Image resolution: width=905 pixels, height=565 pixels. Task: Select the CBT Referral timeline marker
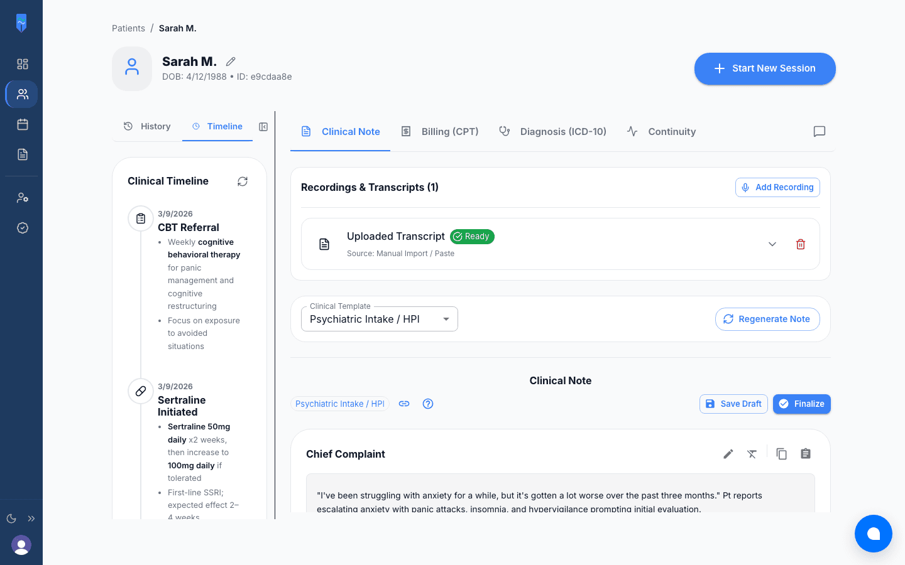point(141,218)
